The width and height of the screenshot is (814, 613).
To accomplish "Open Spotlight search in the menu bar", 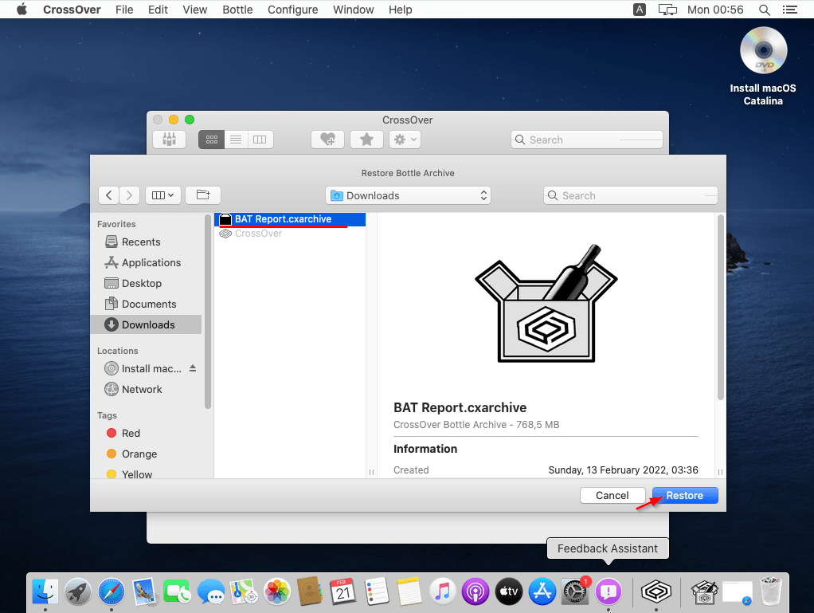I will pyautogui.click(x=764, y=10).
